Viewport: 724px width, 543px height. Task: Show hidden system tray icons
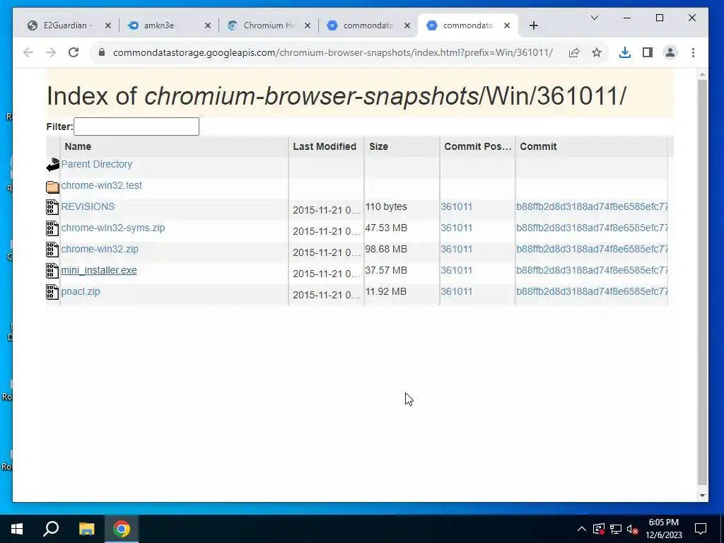pos(582,529)
